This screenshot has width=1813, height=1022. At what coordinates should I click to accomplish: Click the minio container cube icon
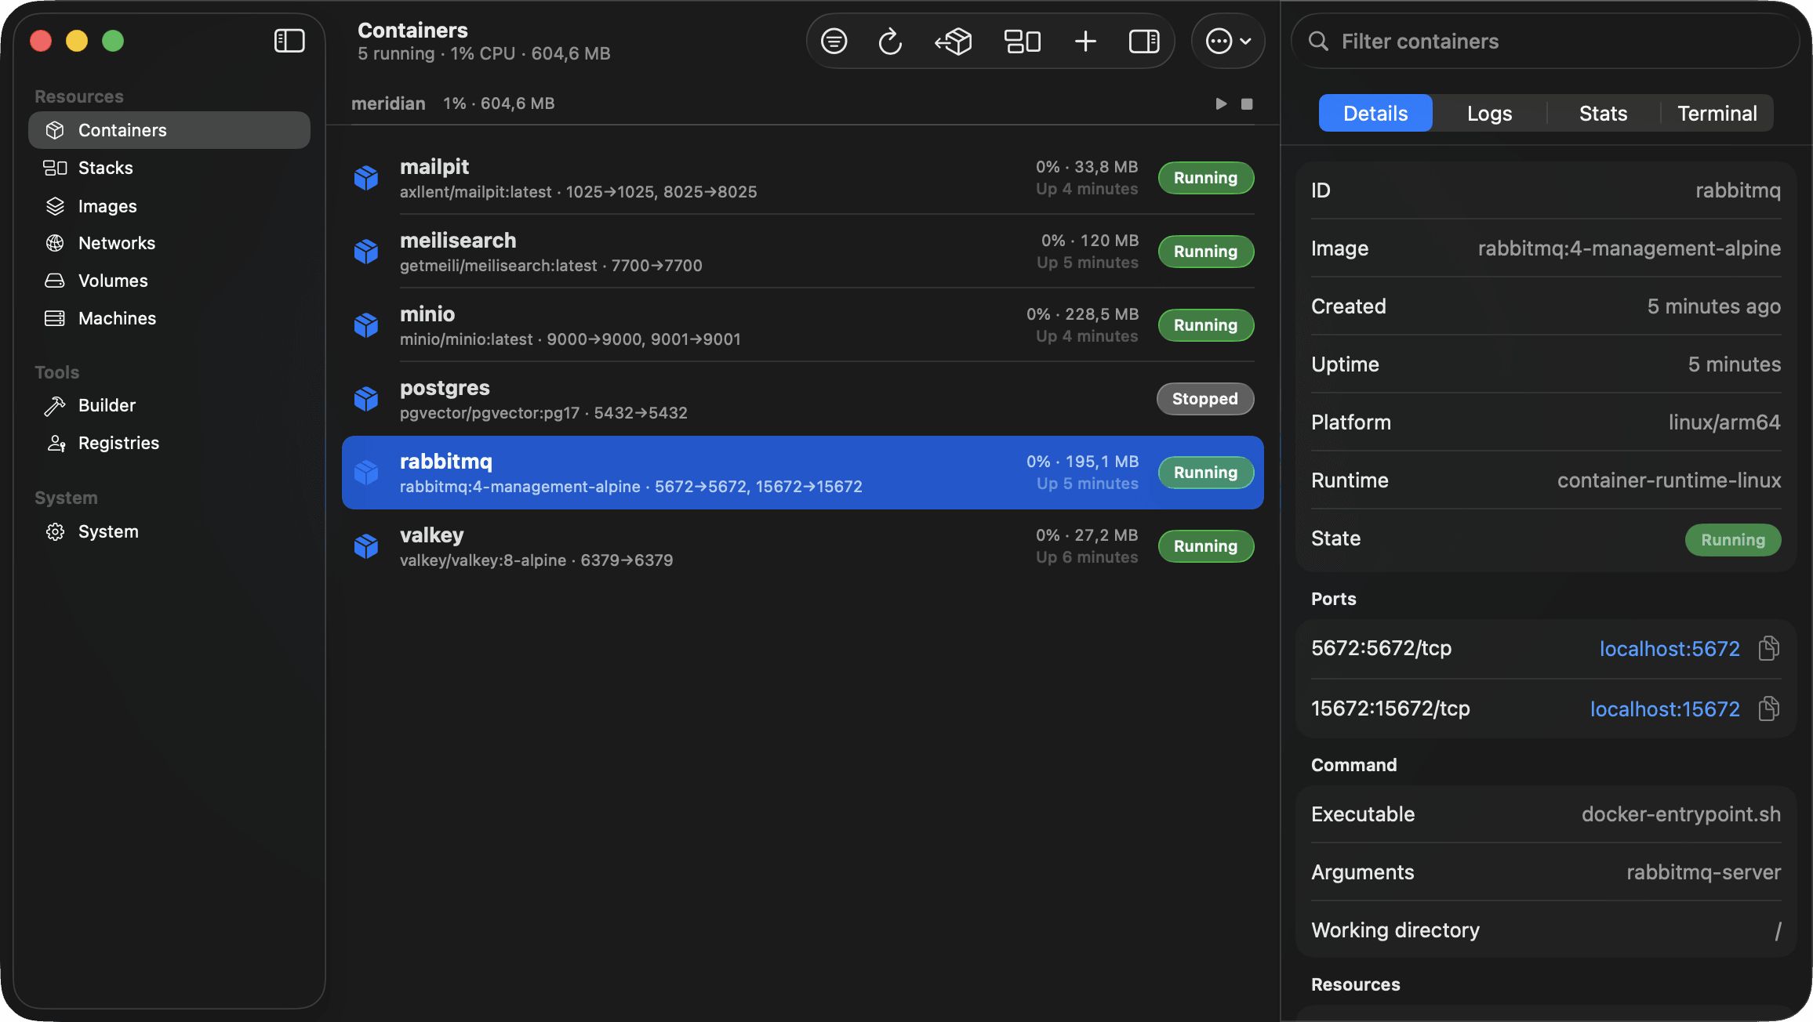[366, 325]
